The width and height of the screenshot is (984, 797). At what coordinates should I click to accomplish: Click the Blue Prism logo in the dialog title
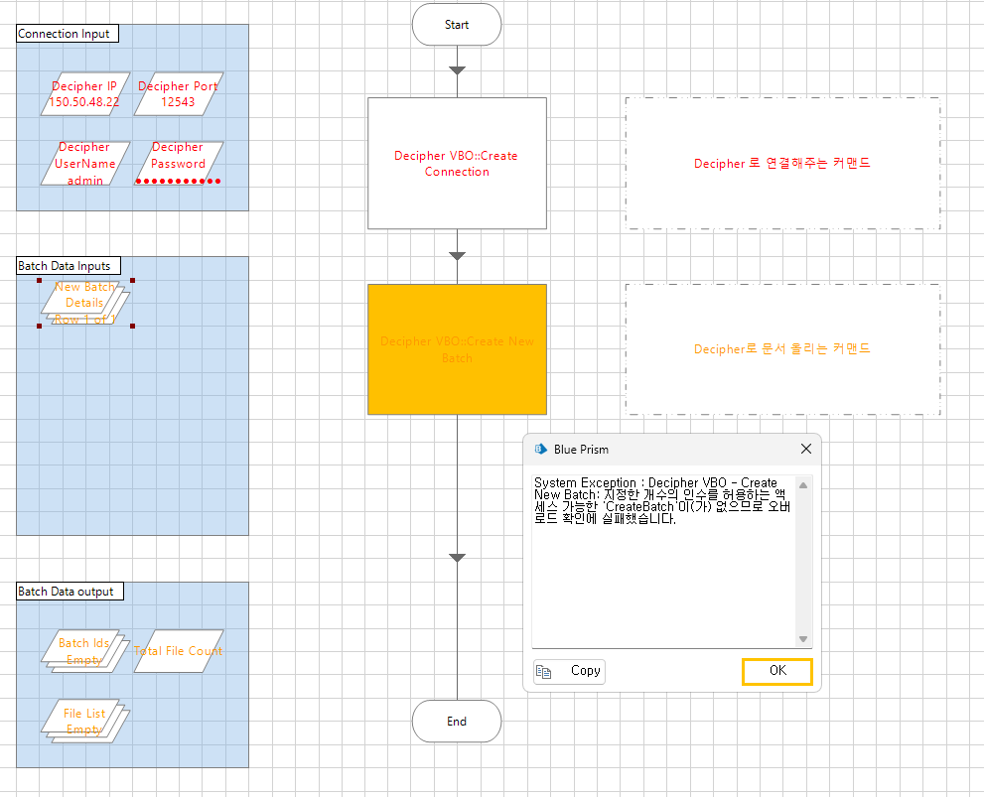(x=540, y=449)
